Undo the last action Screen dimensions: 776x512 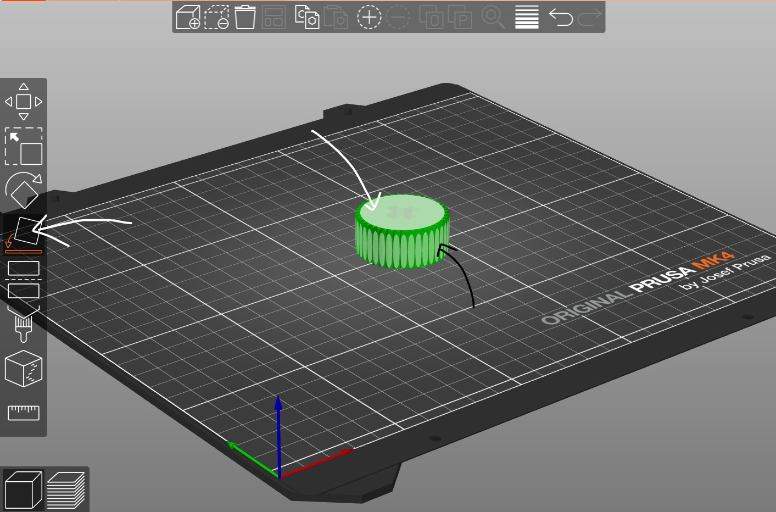pos(561,17)
